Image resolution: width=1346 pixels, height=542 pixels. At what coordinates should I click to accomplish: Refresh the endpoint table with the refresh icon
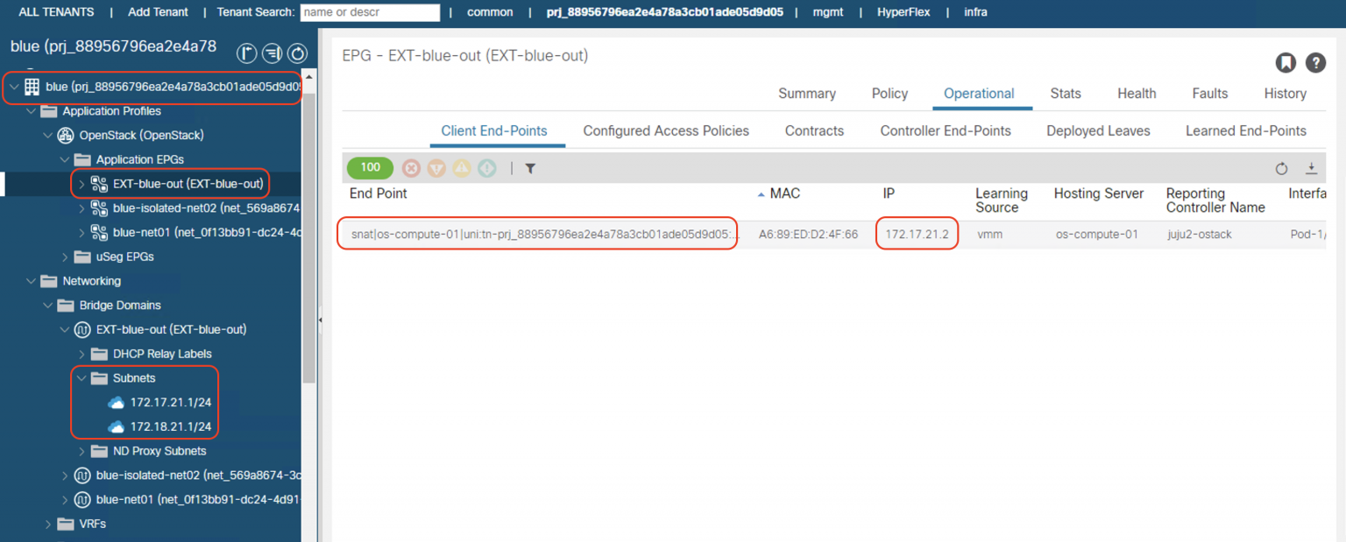click(x=1281, y=168)
